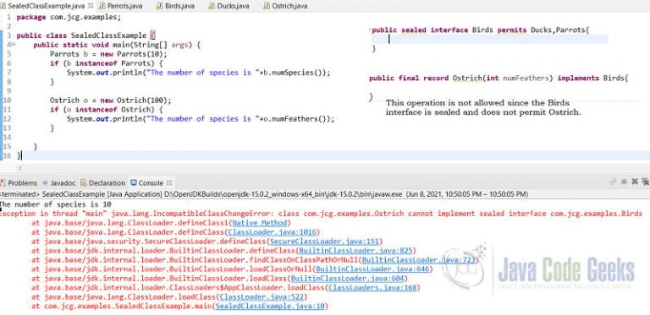Open the BuiltinClassLoader.java:825 link
Viewport: 650px width, 315px height.
[x=357, y=251]
